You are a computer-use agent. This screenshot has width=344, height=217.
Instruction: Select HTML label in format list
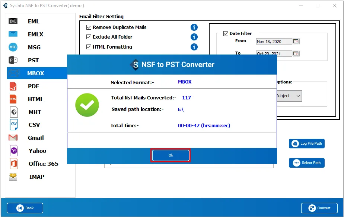pos(35,99)
